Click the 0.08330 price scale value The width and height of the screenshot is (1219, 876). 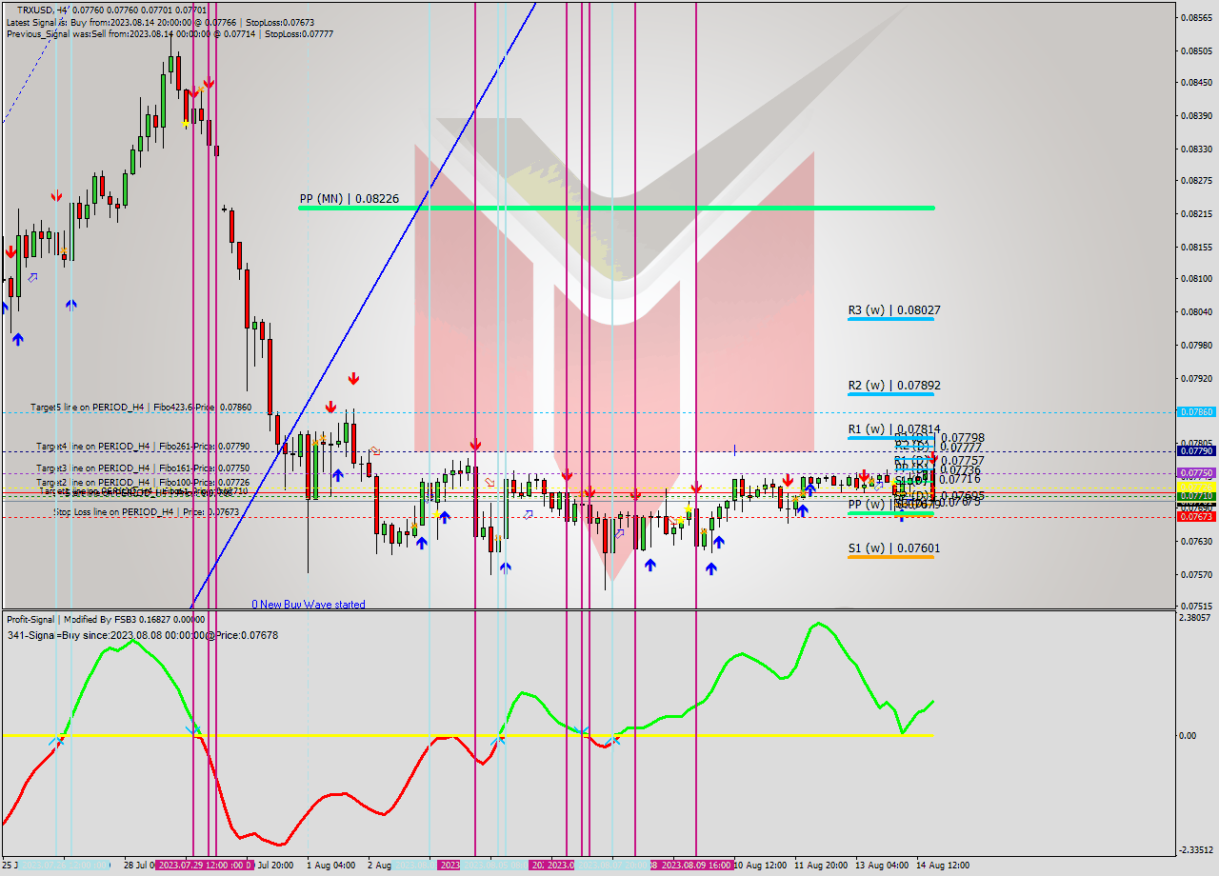pyautogui.click(x=1196, y=149)
